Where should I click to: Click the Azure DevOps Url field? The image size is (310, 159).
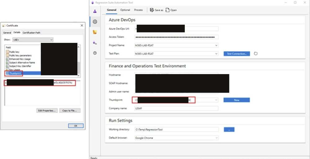click(x=176, y=29)
